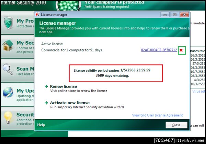Click Kaspersky logo icon in License manager title bar

(x=37, y=14)
